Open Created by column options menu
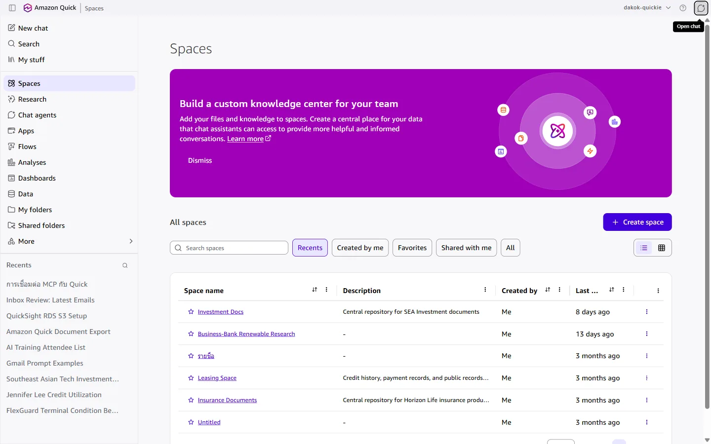Viewport: 711px width, 444px height. (x=559, y=290)
